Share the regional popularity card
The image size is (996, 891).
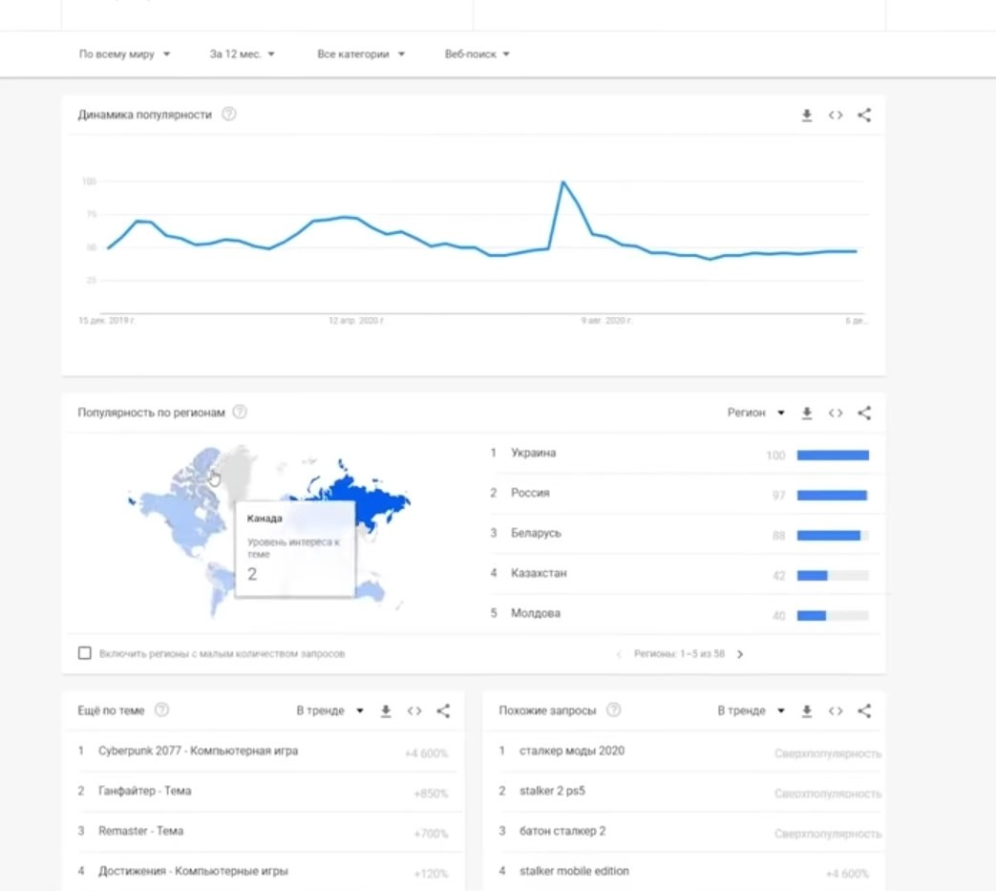864,413
